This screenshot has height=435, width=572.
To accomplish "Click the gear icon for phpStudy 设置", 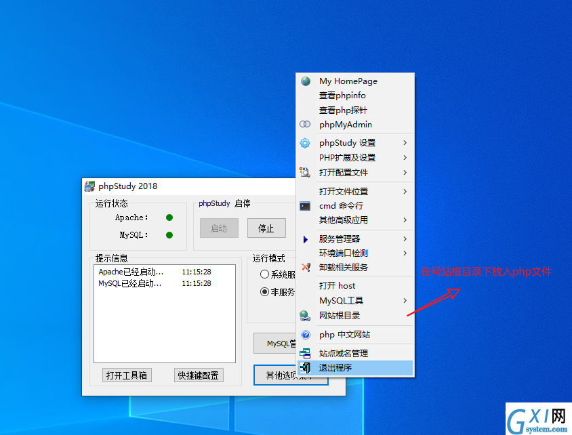I will point(305,143).
